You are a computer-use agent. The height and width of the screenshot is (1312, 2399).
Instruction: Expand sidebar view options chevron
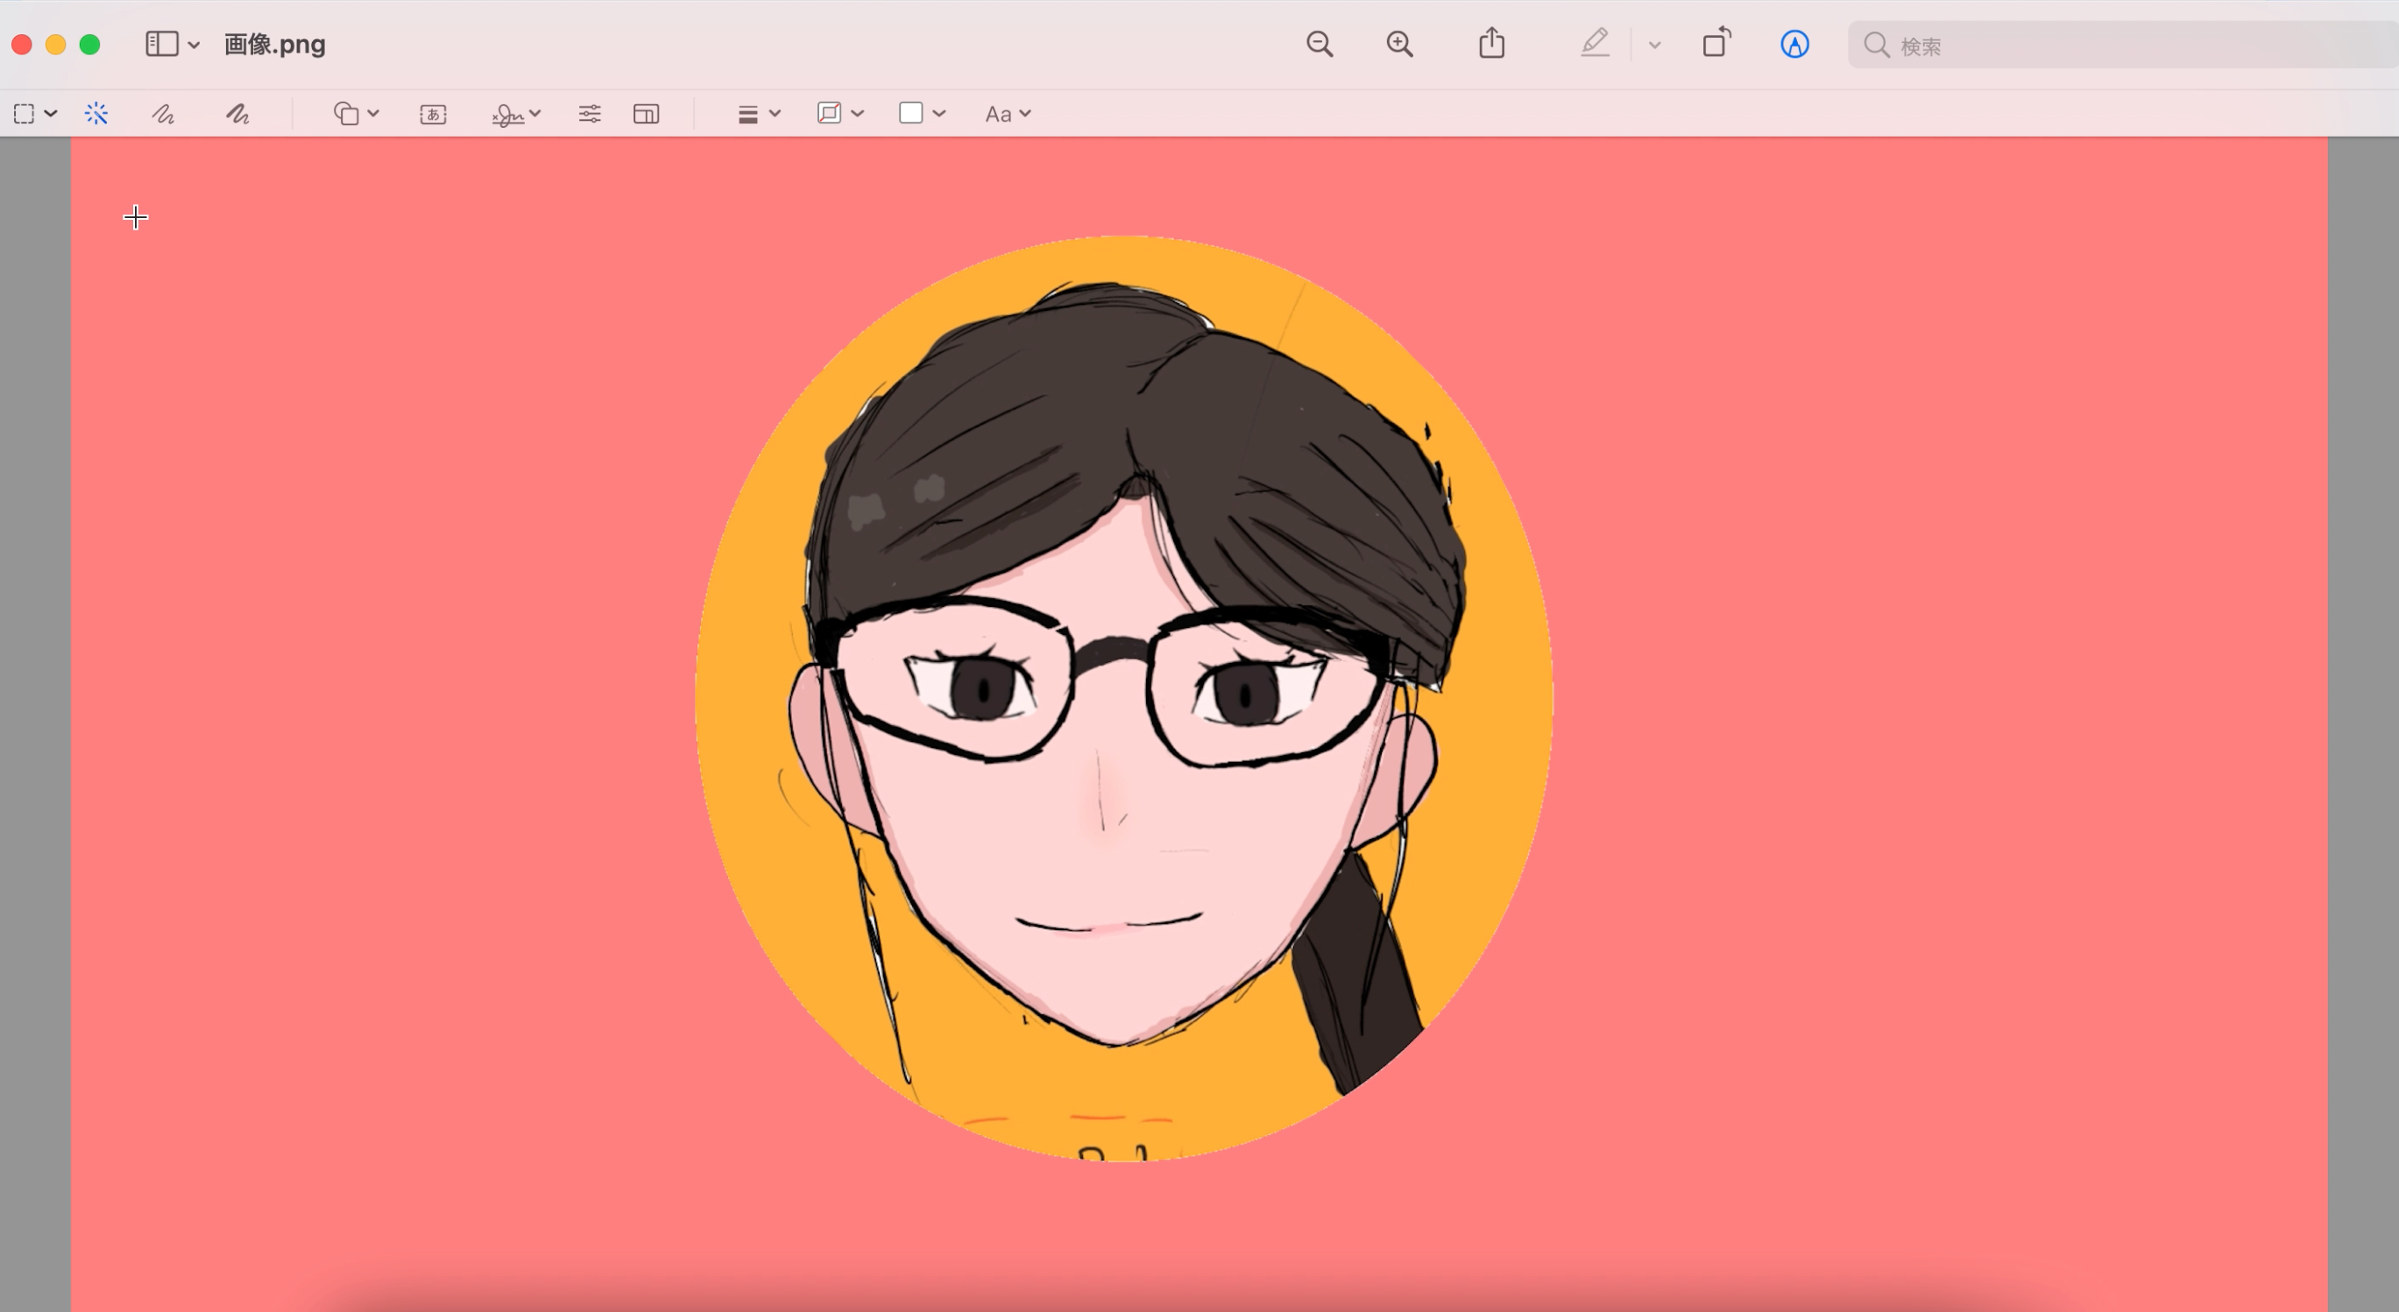[194, 45]
